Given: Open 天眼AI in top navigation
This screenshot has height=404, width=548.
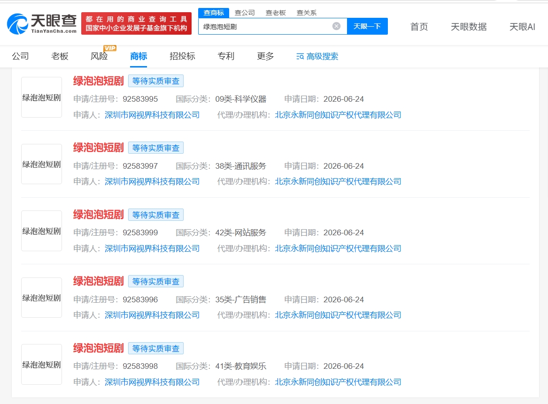Looking at the screenshot, I should (x=522, y=27).
